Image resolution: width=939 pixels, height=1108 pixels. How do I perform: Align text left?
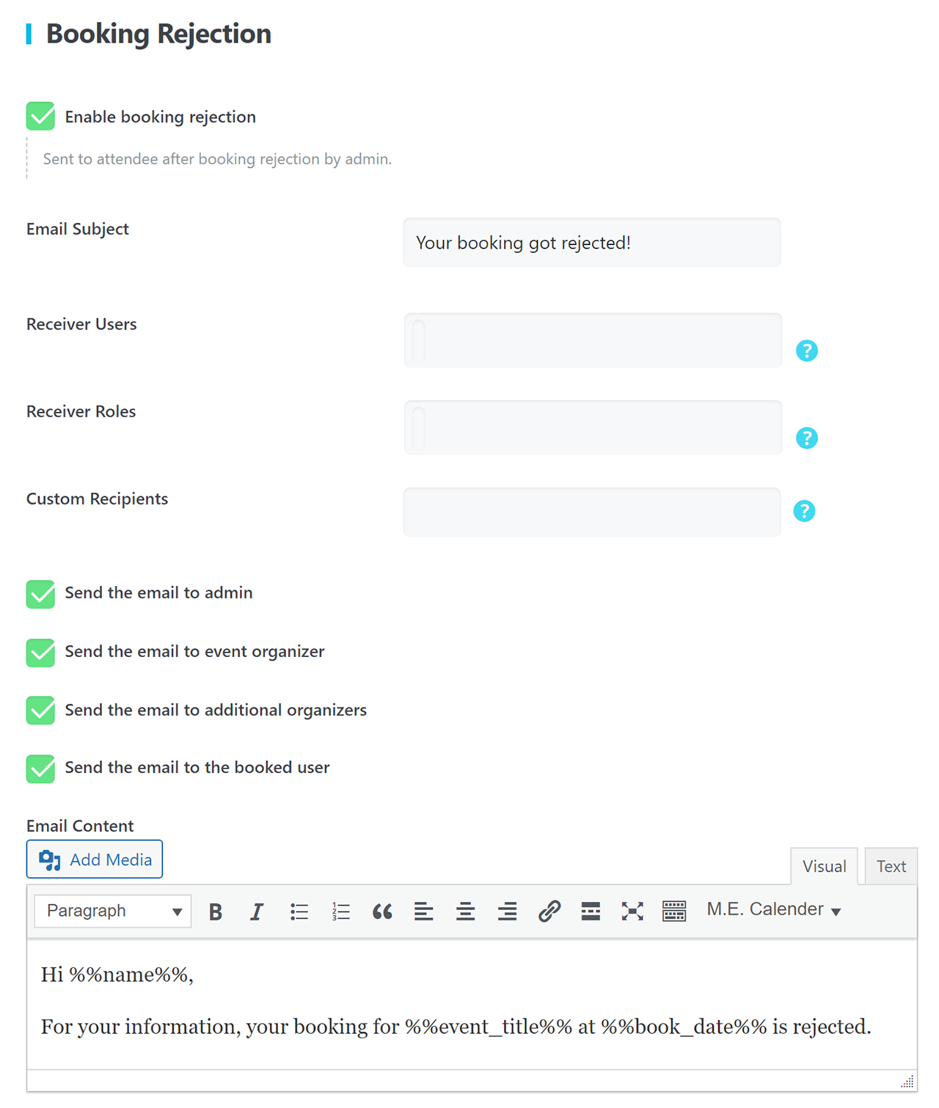click(423, 911)
